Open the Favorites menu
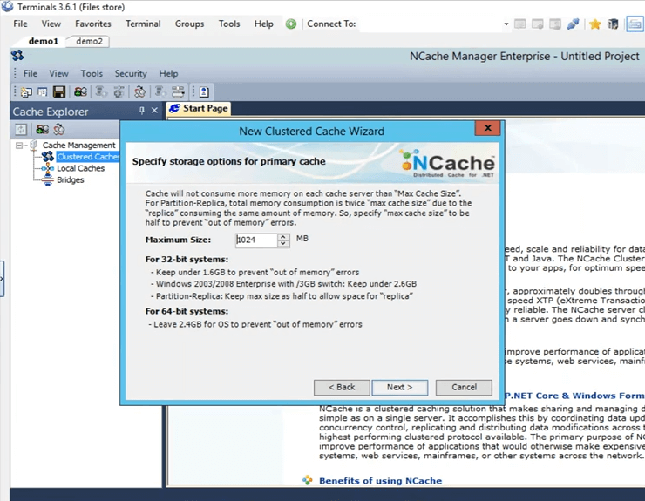 pos(93,24)
